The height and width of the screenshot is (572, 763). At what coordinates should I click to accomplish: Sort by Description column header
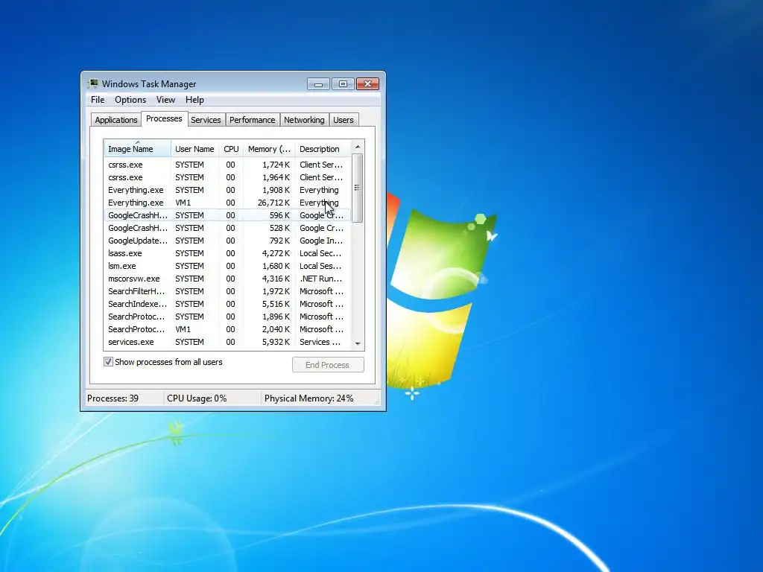322,149
